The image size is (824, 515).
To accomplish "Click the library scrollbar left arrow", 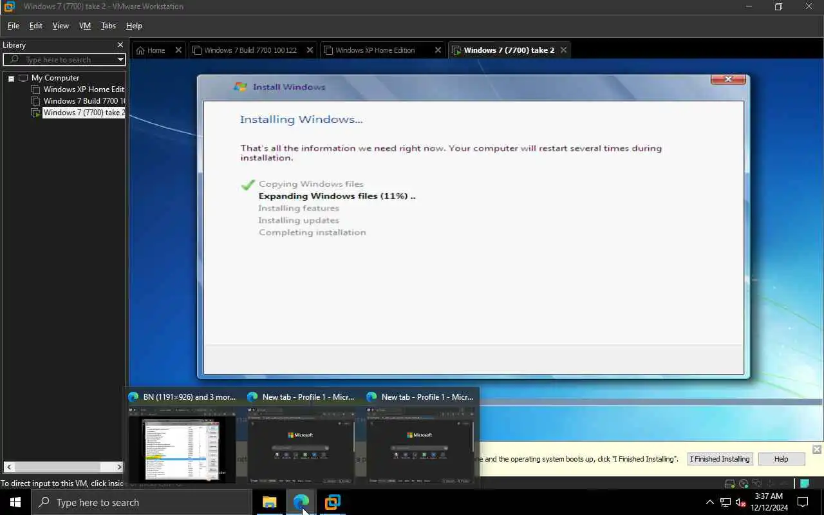I will coord(8,467).
